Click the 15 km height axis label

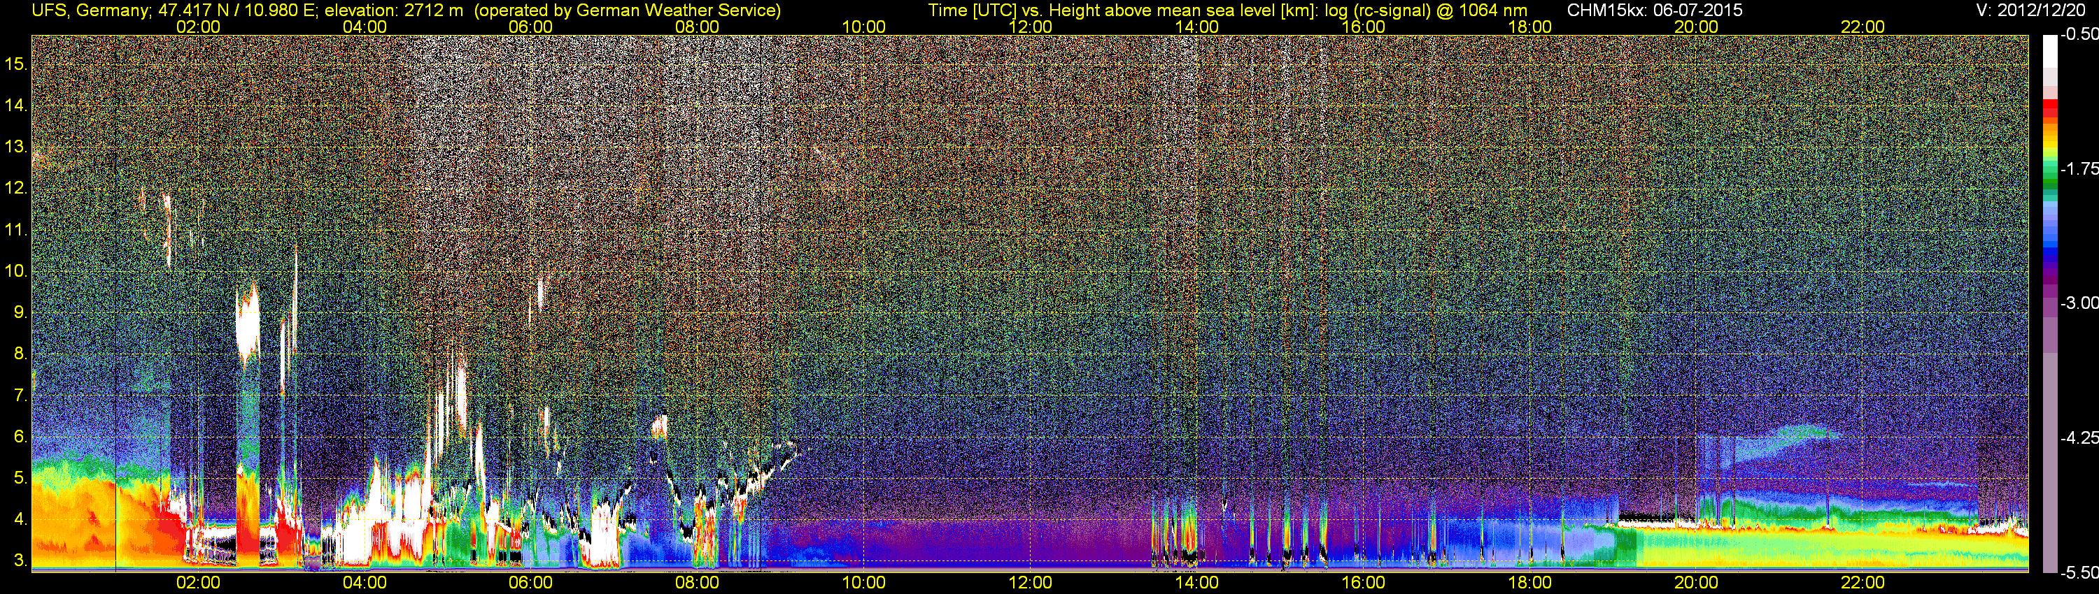coord(15,64)
